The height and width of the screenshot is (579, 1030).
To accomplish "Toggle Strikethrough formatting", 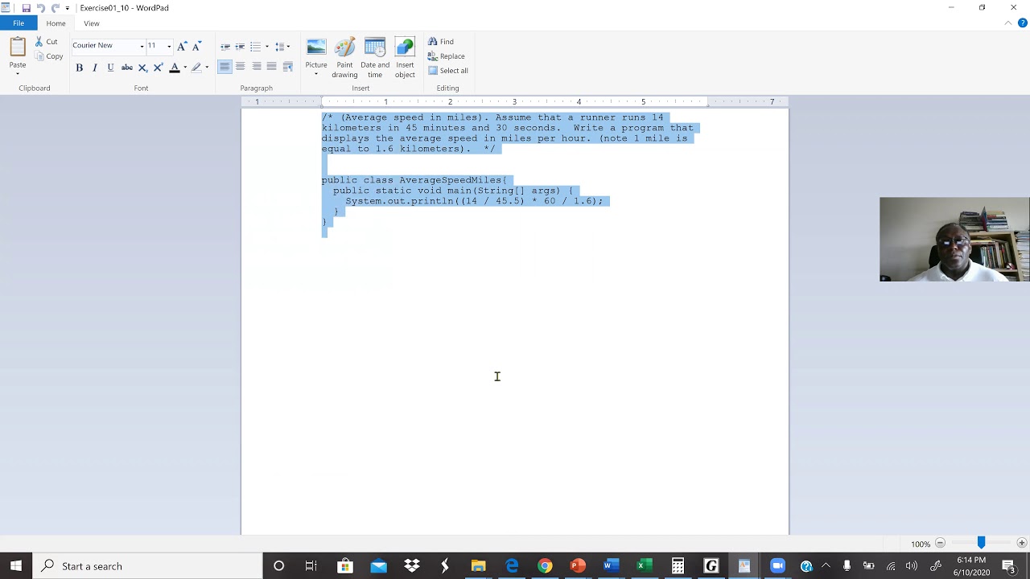I will [126, 68].
